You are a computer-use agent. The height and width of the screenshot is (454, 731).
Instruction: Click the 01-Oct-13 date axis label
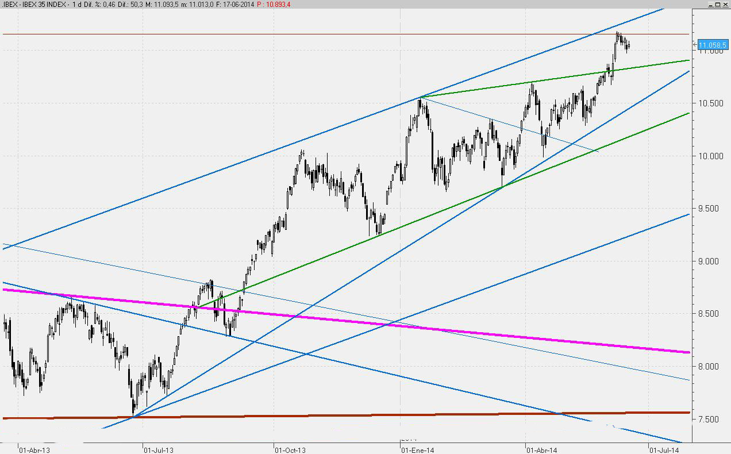[x=290, y=449]
